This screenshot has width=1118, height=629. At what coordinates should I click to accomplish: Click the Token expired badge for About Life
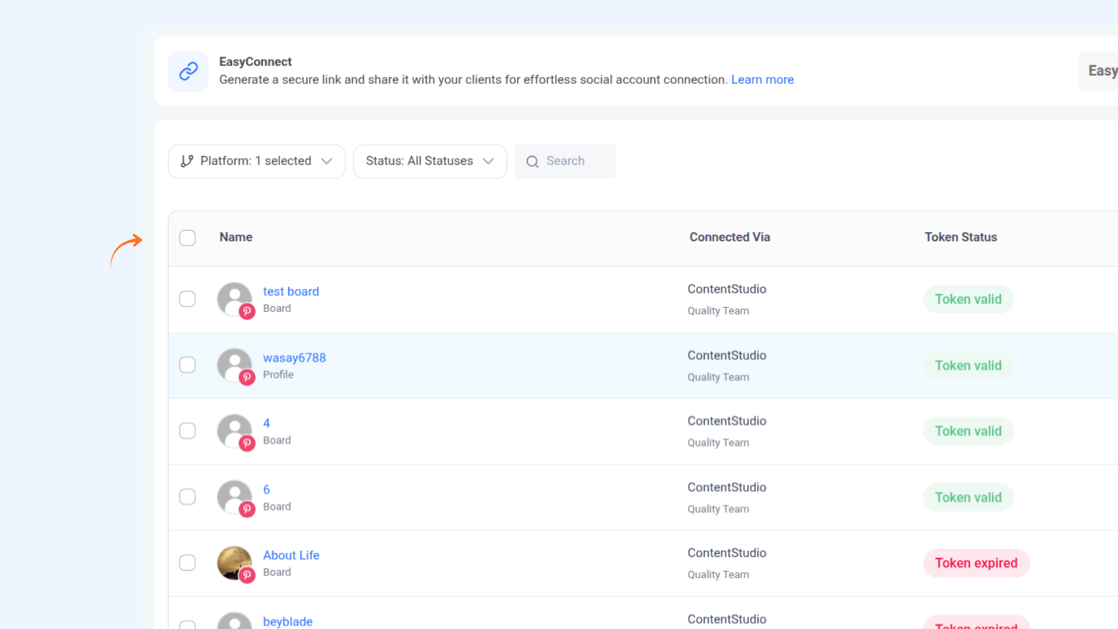(x=976, y=563)
